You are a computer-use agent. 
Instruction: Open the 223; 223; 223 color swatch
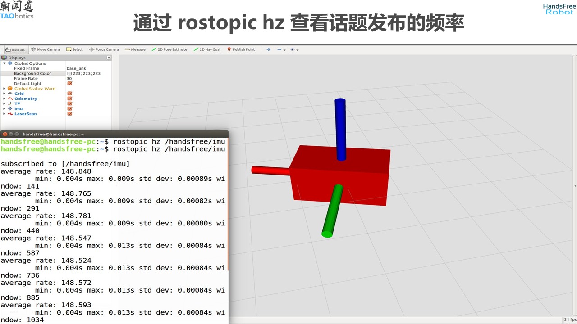tap(70, 73)
